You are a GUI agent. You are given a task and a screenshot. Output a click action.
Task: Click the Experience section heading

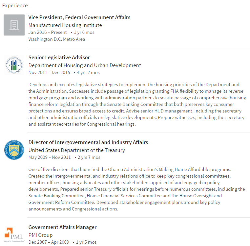point(15,6)
